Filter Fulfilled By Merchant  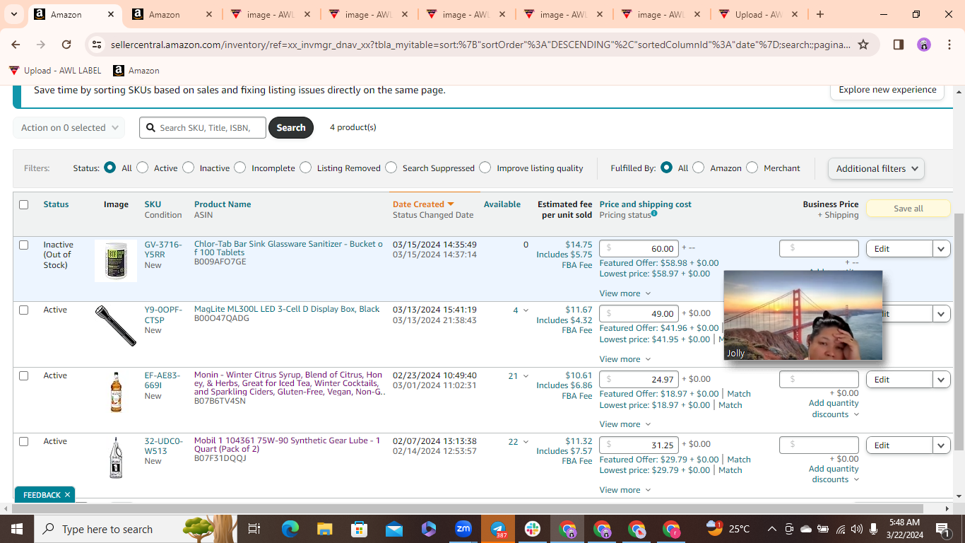click(752, 168)
